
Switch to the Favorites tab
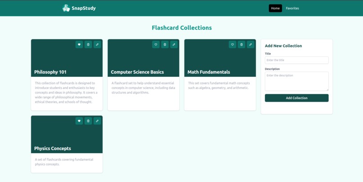pyautogui.click(x=292, y=9)
